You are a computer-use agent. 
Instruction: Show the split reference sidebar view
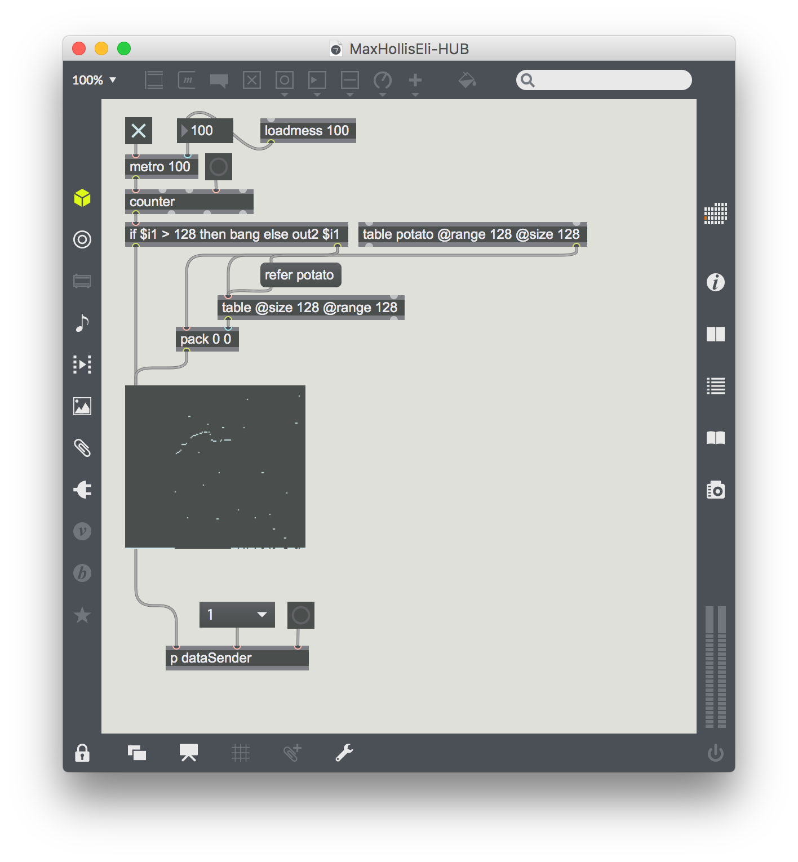click(x=716, y=334)
